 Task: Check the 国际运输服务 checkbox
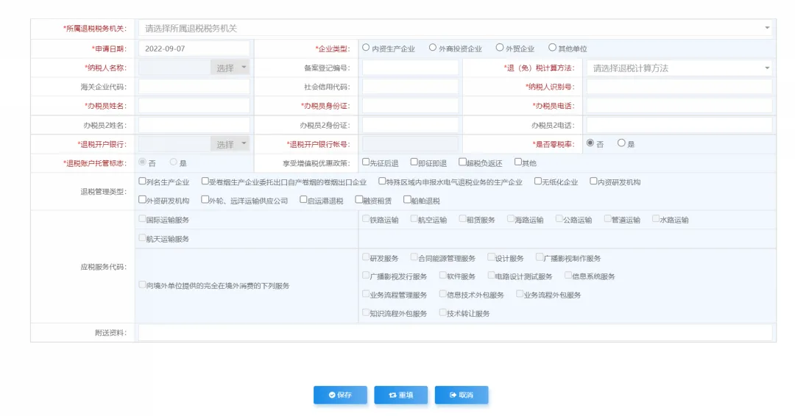(x=143, y=219)
